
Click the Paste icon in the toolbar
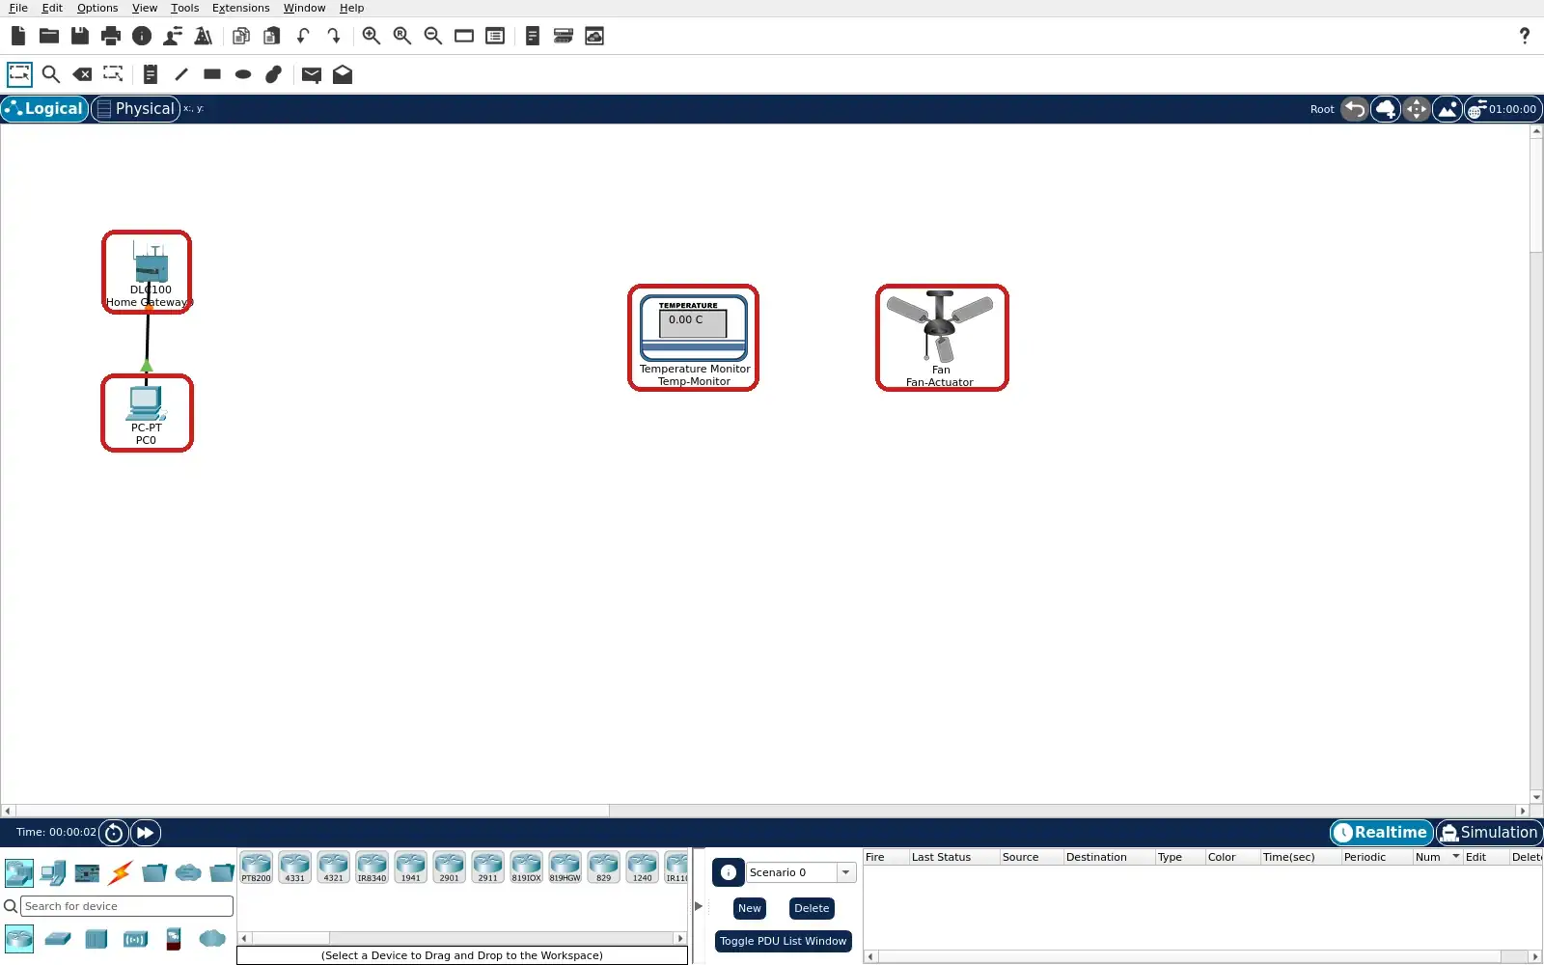click(x=272, y=36)
